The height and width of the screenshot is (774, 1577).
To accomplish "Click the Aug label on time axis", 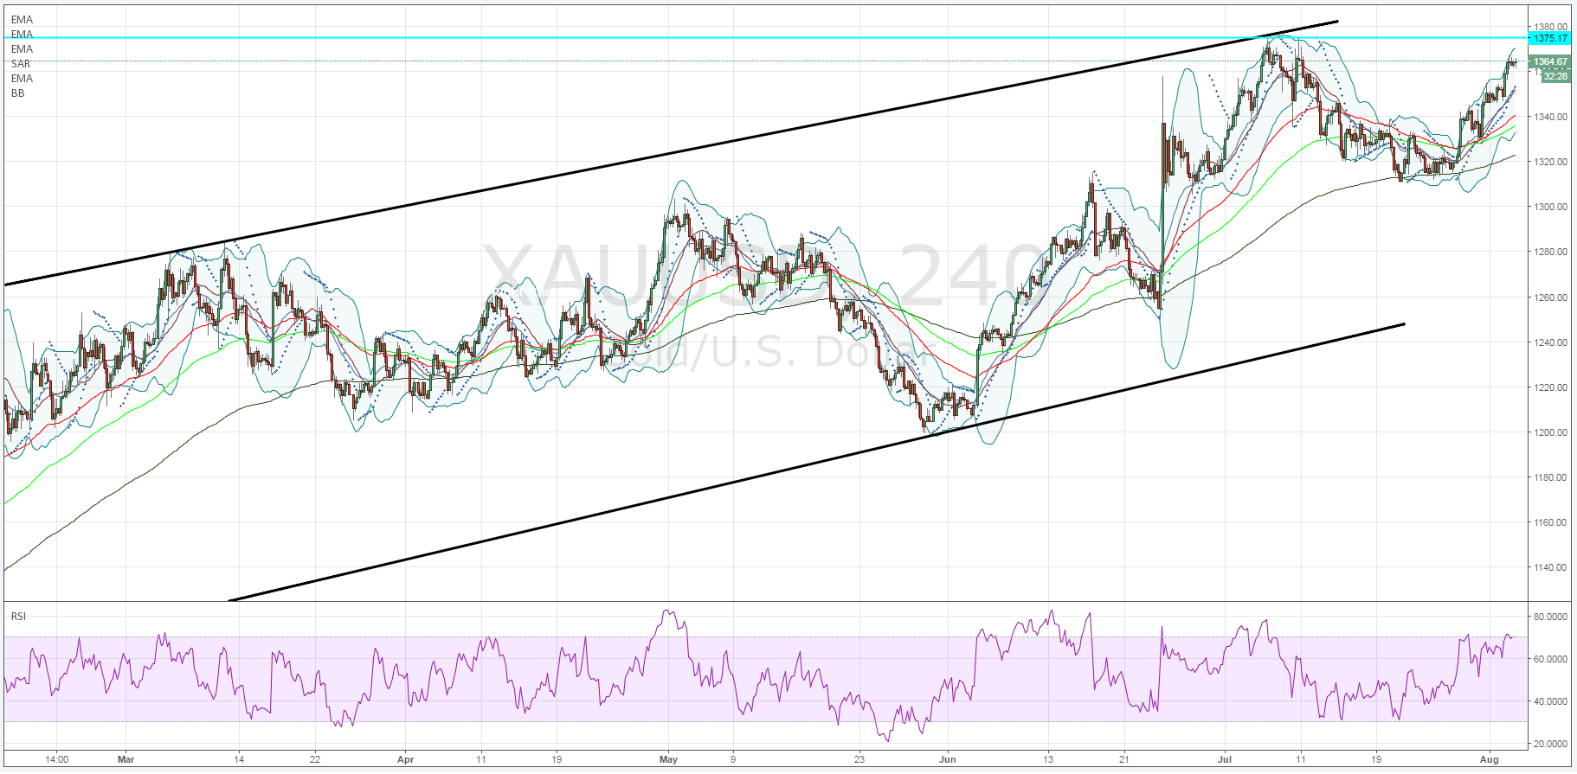I will tap(1489, 760).
